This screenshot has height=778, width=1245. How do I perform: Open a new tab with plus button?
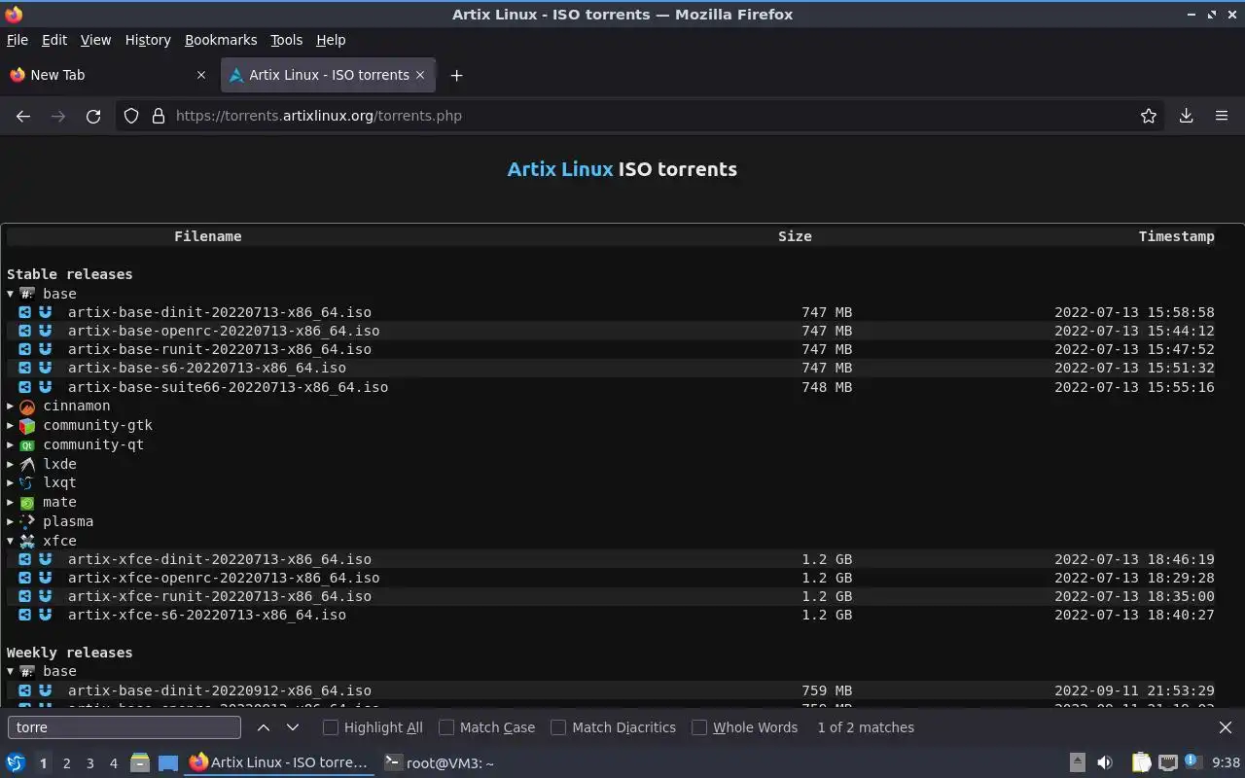click(456, 75)
